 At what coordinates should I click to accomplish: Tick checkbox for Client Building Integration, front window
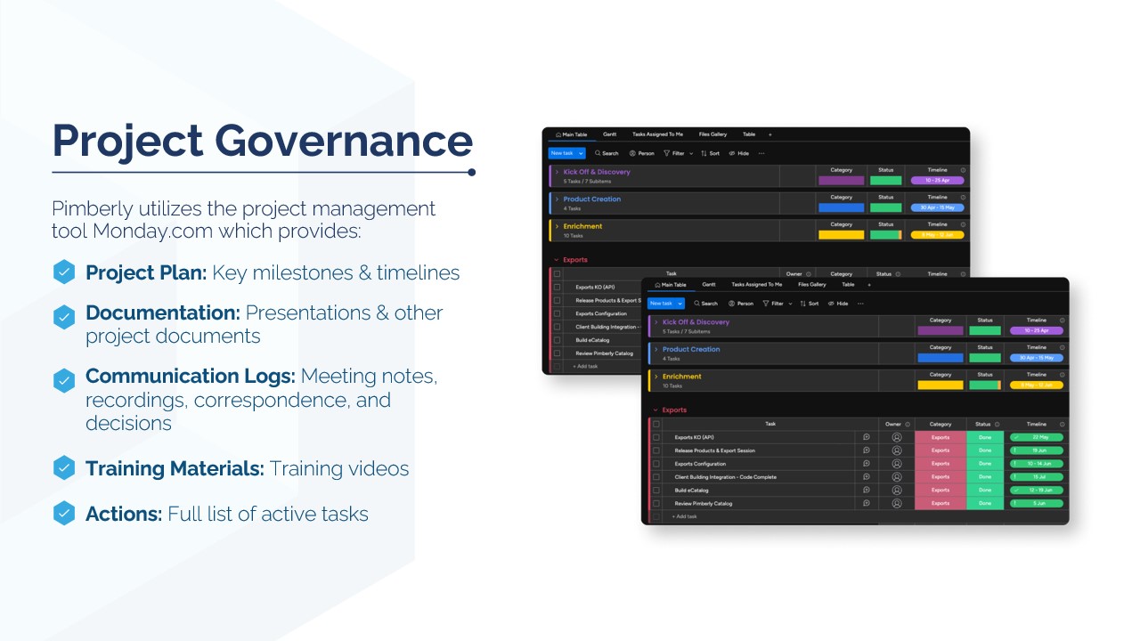656,477
